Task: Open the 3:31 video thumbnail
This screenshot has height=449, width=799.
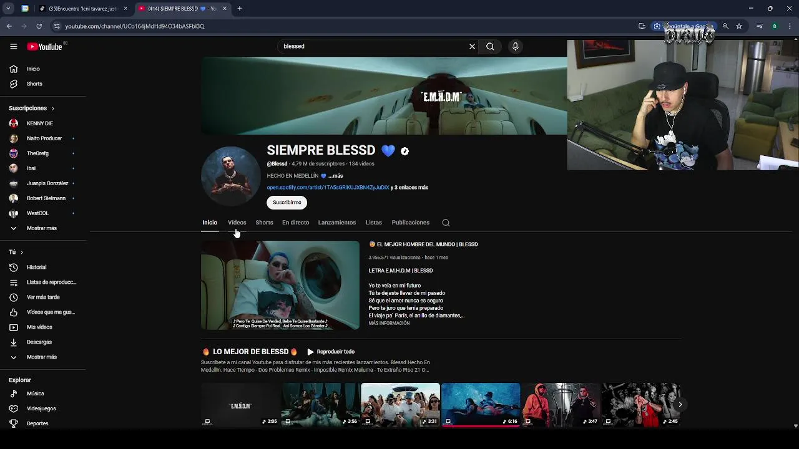Action: click(x=400, y=404)
